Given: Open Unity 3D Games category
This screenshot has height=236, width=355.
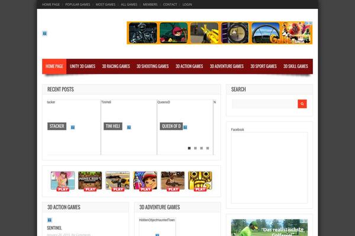Looking at the screenshot, I should [83, 67].
